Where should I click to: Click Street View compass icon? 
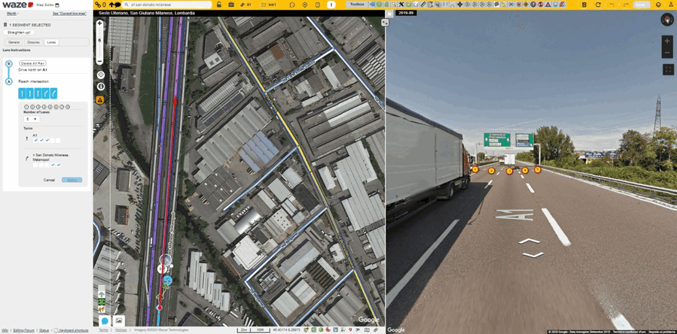click(x=667, y=20)
